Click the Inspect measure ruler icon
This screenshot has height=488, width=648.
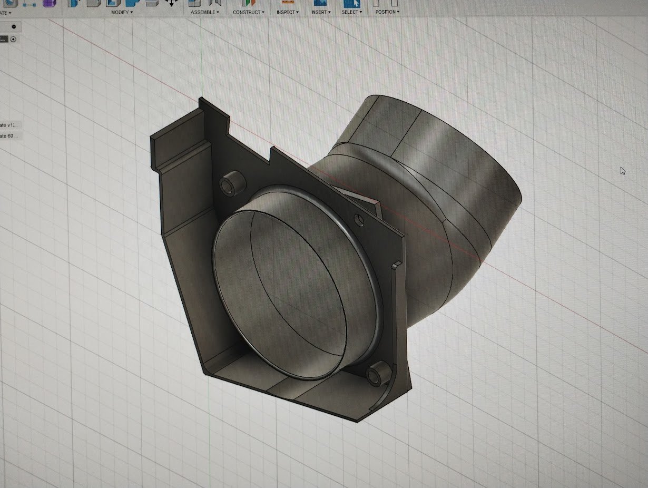pyautogui.click(x=288, y=2)
